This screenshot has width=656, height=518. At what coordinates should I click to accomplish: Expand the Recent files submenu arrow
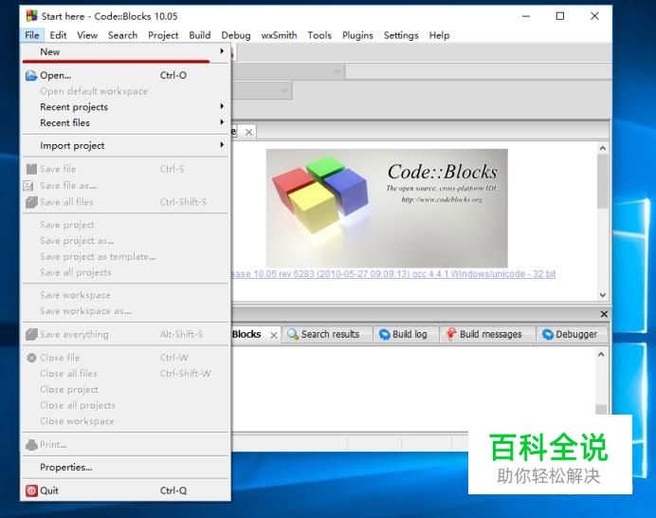tap(222, 122)
